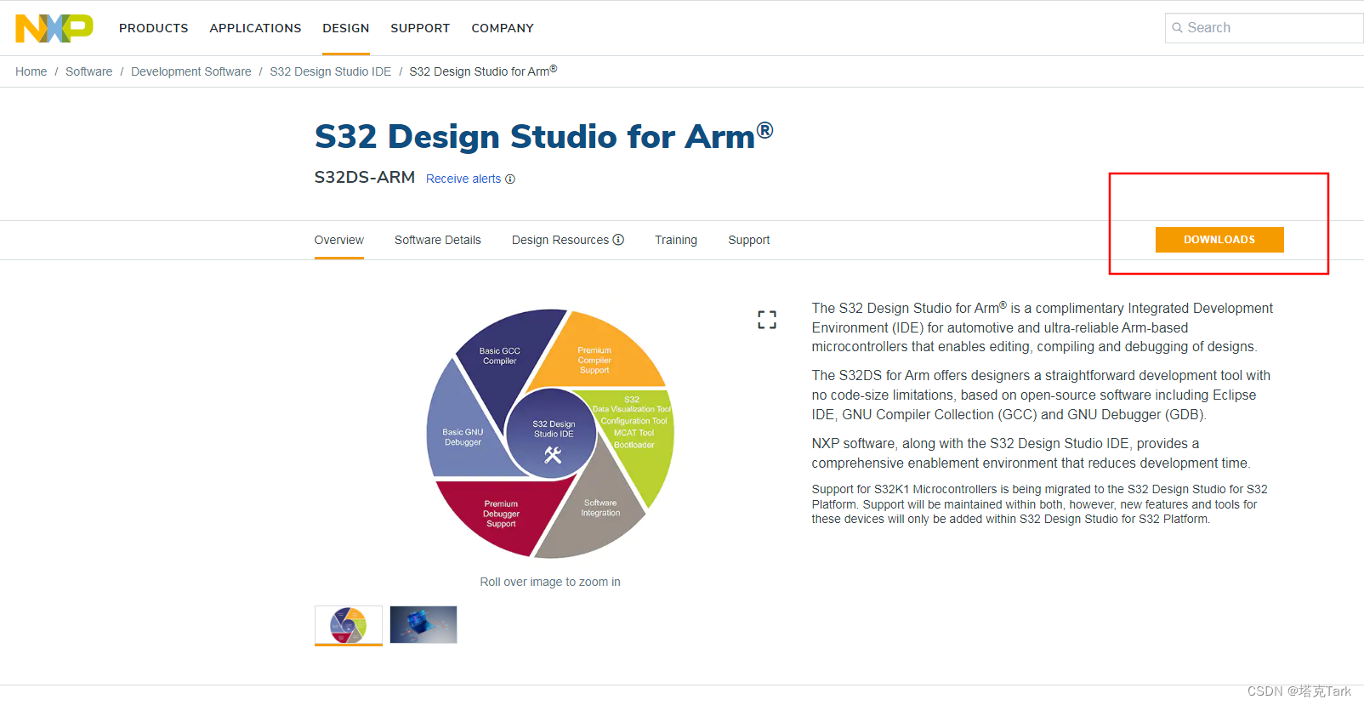Click the 'Roll over image to zoom in' caption

click(550, 582)
